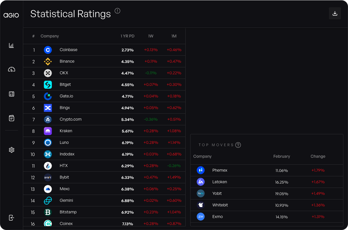This screenshot has width=348, height=230.
Task: Click the logout icon at sidebar bottom
Action: coord(11,218)
